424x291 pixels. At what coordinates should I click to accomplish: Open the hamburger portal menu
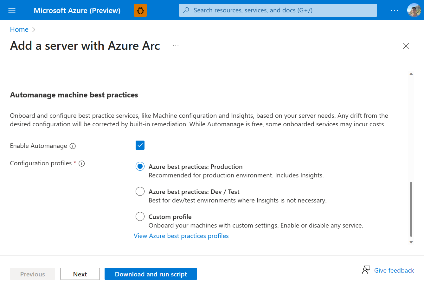tap(12, 10)
